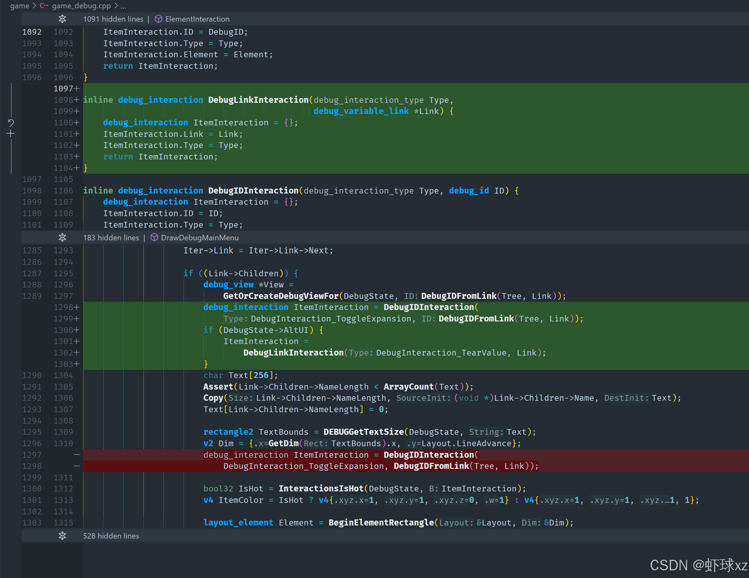Image resolution: width=749 pixels, height=578 pixels.
Task: Expand the '528 hidden lines' region
Action: (111, 535)
